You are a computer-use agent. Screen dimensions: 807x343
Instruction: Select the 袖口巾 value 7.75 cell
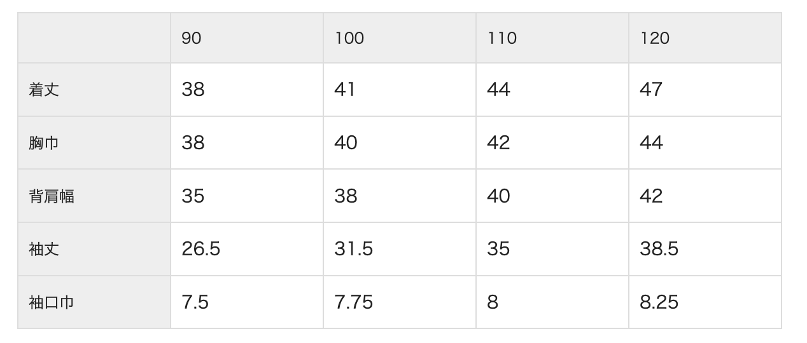tap(353, 302)
